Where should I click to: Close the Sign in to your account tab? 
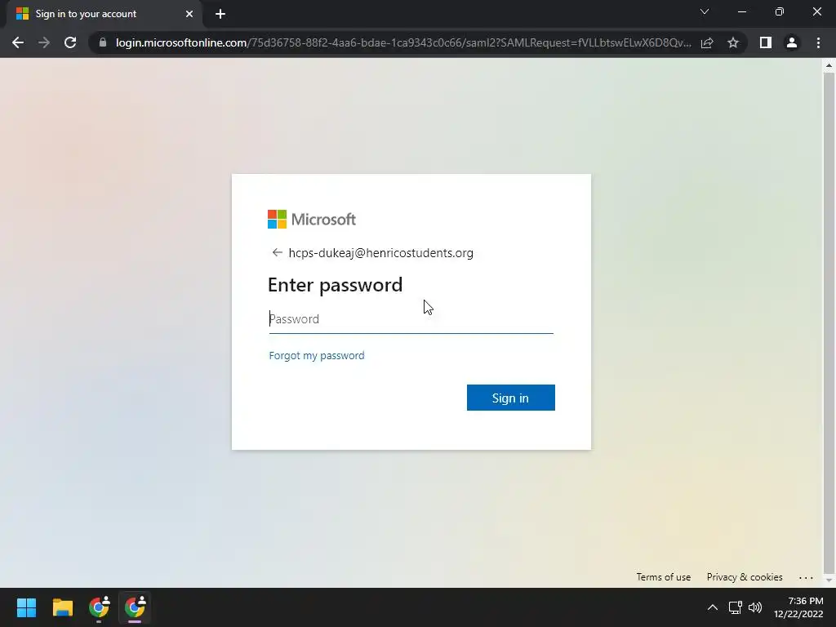(x=189, y=14)
